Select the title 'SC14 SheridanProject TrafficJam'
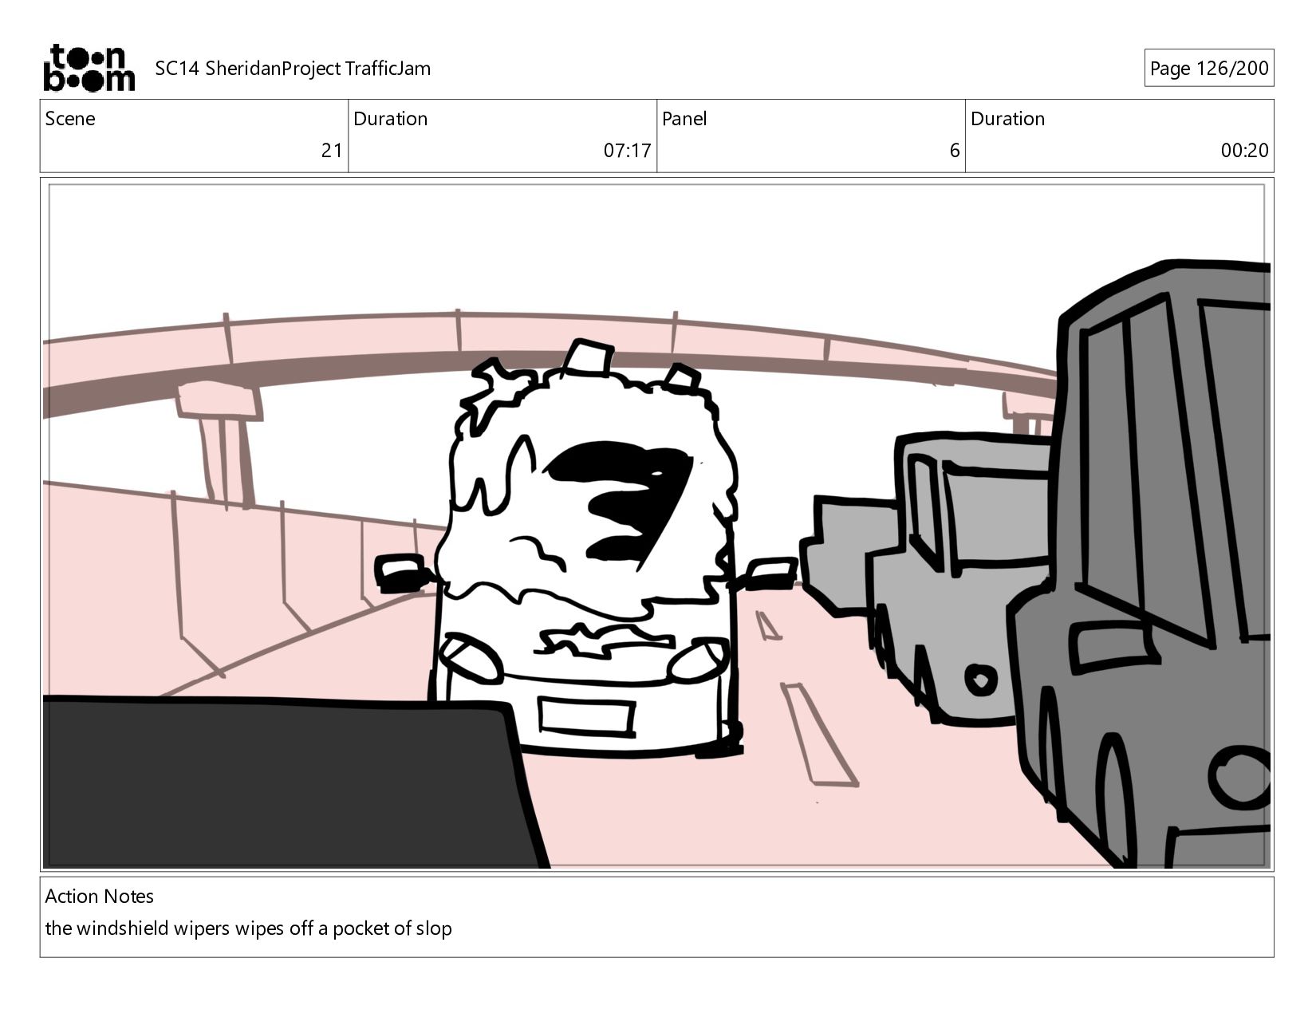Image resolution: width=1316 pixels, height=1017 pixels. [293, 69]
